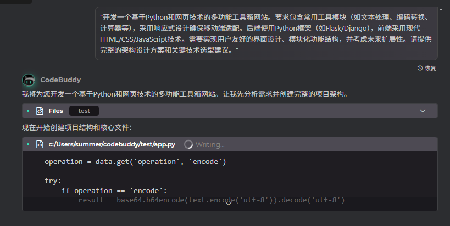Open the c:/Users/summer/codebuddy/test/app.py file link
This screenshot has width=450, height=226.
coord(112,144)
